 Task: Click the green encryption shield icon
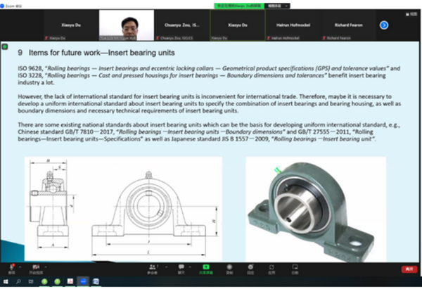[x=5, y=47]
